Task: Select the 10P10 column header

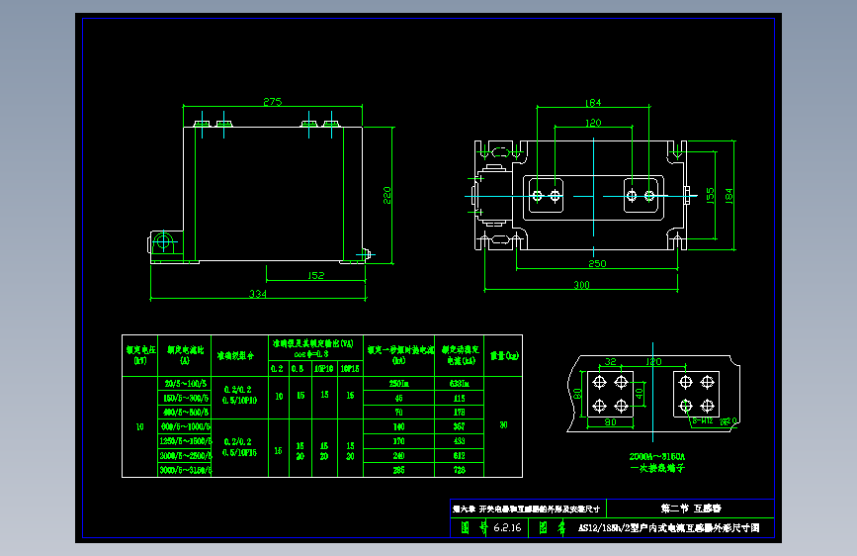Action: click(x=323, y=369)
